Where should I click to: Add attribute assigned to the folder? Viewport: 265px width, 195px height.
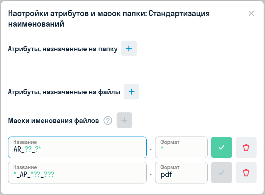point(129,49)
